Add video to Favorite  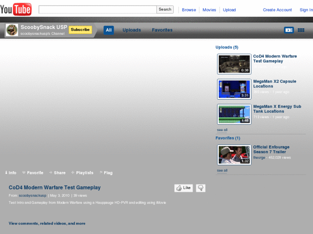coord(33,173)
